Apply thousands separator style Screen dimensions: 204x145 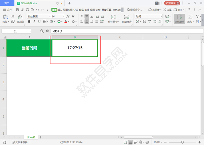[149, 21]
